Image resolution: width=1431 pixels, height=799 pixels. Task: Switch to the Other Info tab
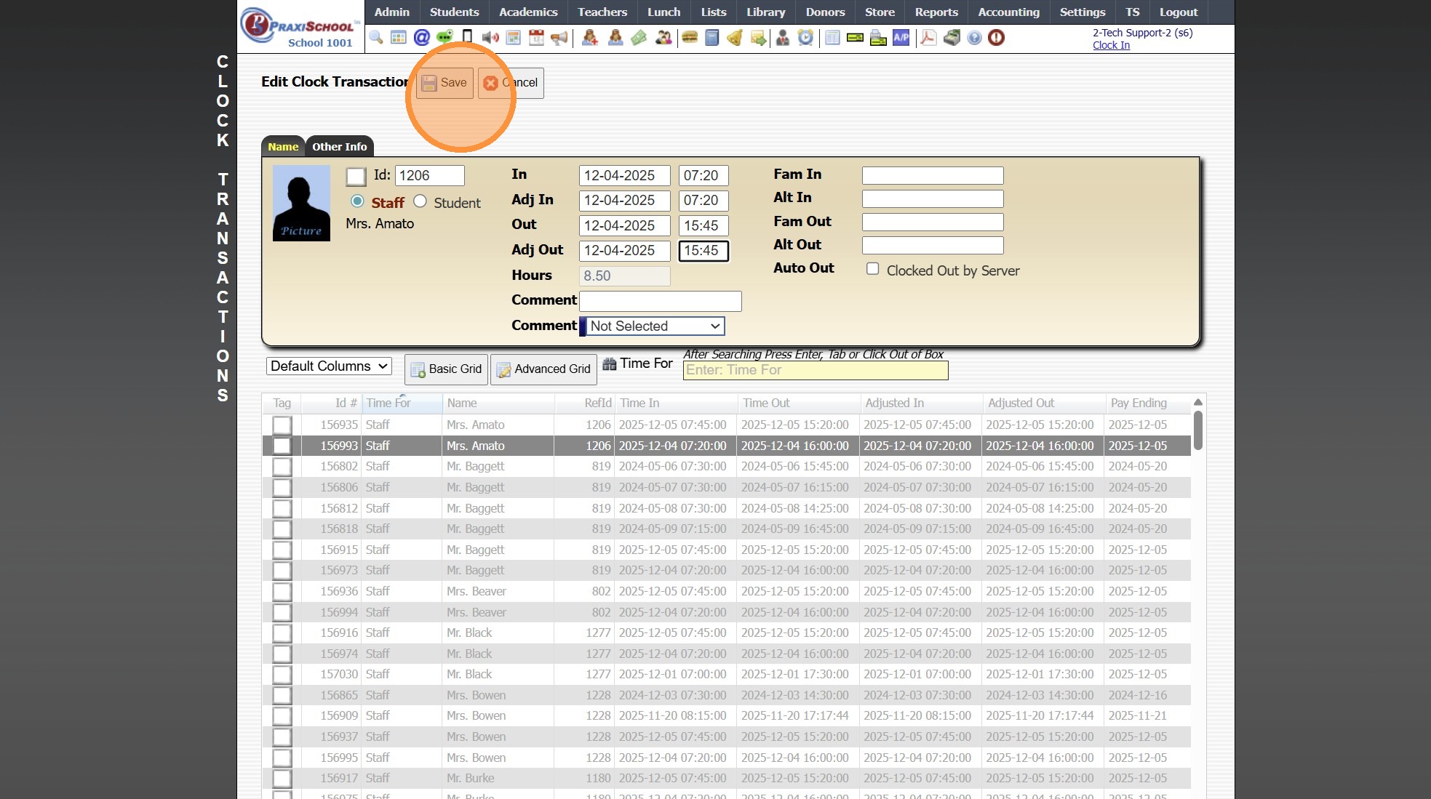[x=339, y=147]
